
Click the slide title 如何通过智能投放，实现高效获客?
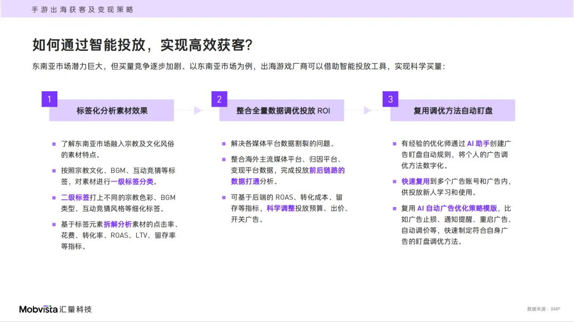pos(142,46)
